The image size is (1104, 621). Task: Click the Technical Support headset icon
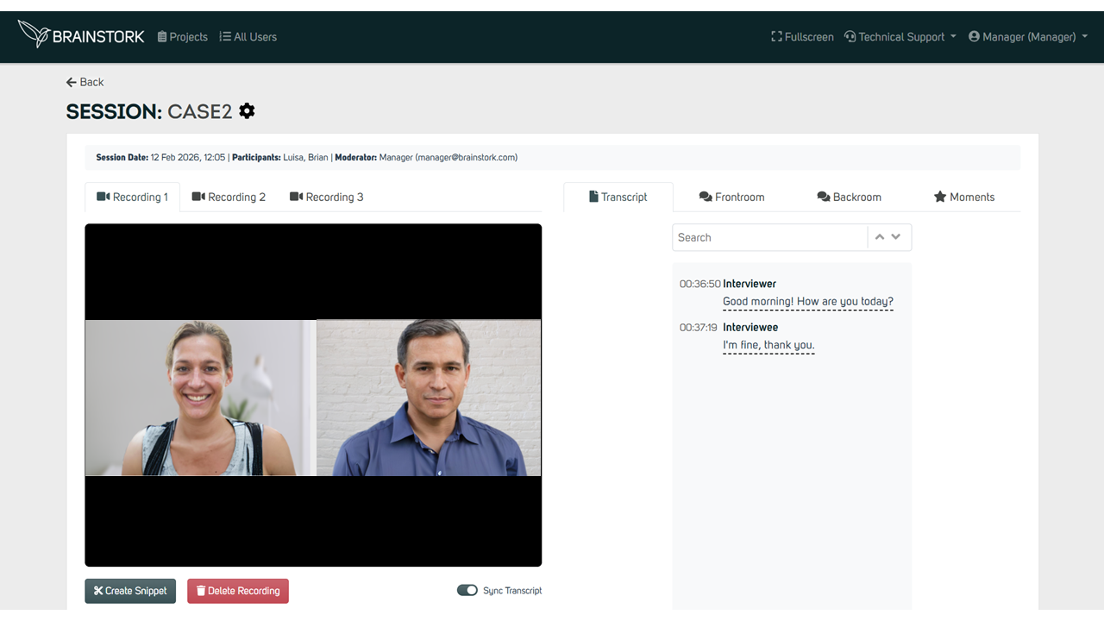[850, 37]
